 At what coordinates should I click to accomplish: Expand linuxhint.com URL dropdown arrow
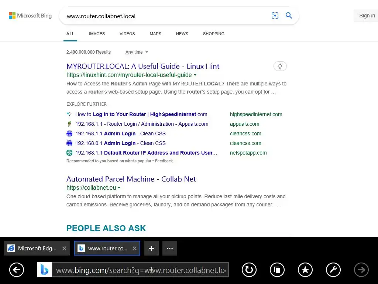tap(195, 75)
